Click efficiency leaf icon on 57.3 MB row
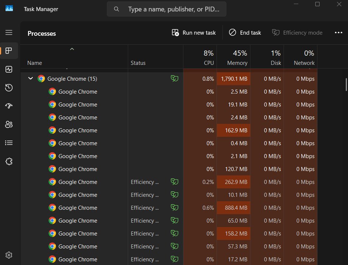 (x=175, y=246)
